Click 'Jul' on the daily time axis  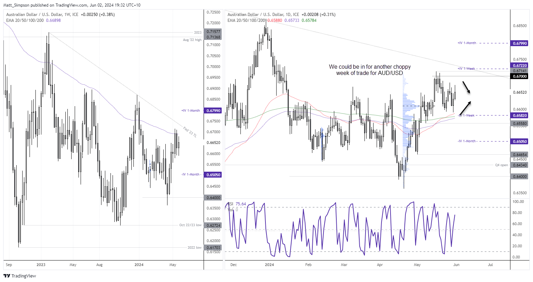(x=490, y=265)
